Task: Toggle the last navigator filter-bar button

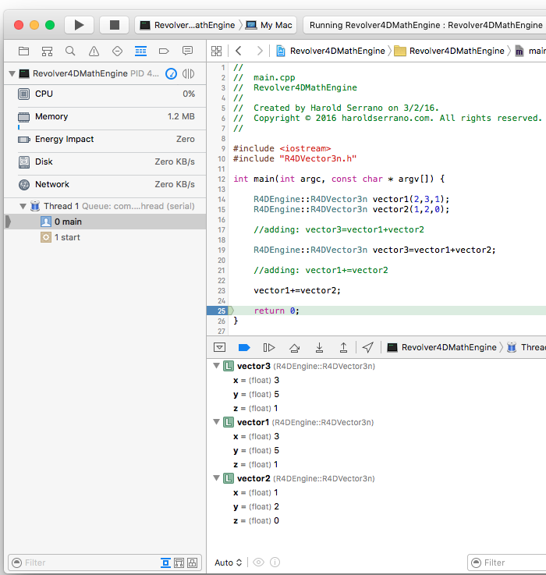Action: coord(192,563)
